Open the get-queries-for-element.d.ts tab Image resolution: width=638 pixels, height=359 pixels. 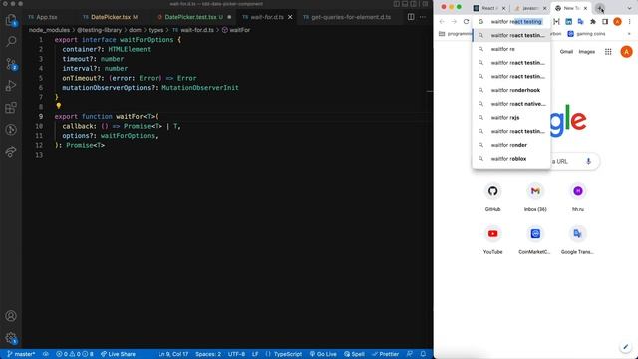[x=347, y=17]
